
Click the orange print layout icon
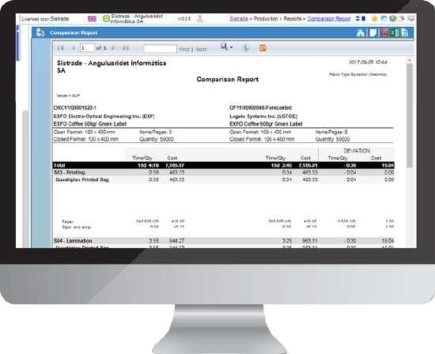tap(263, 48)
